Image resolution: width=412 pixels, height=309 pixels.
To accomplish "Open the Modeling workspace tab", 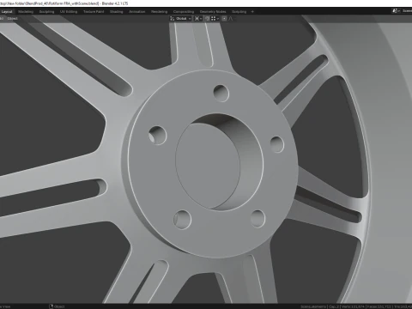I will pyautogui.click(x=26, y=12).
